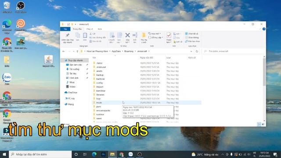Select Truy cập nhanh in the sidebar
The width and height of the screenshot is (281, 158).
[x=75, y=61]
